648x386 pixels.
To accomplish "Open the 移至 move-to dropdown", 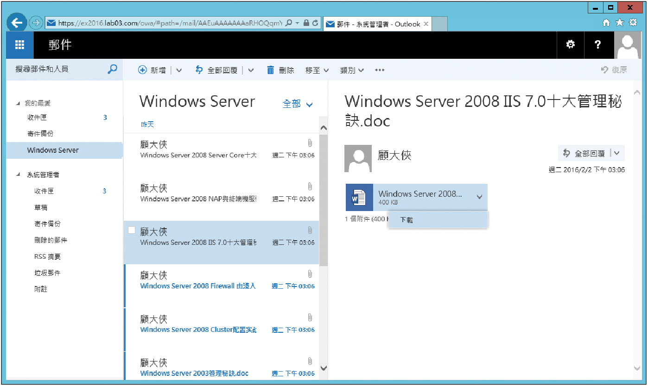I will pyautogui.click(x=317, y=70).
